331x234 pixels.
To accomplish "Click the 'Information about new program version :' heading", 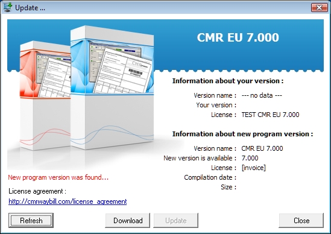I will pyautogui.click(x=242, y=134).
